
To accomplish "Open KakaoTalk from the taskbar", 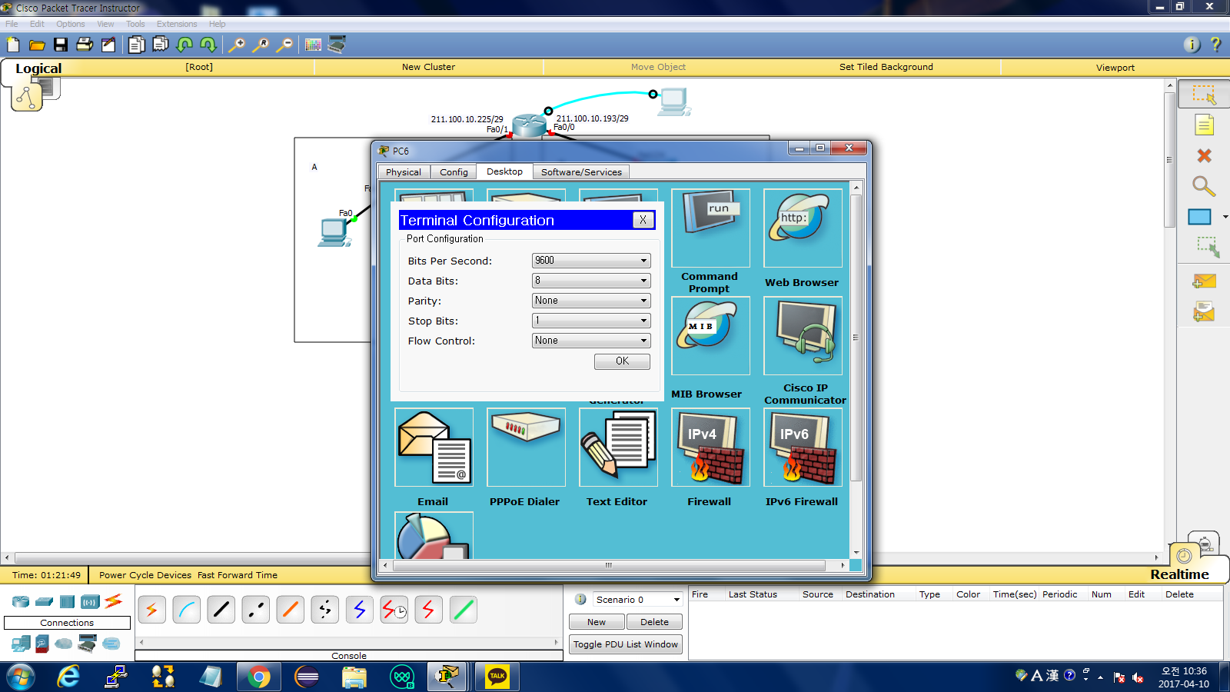I will (x=497, y=677).
